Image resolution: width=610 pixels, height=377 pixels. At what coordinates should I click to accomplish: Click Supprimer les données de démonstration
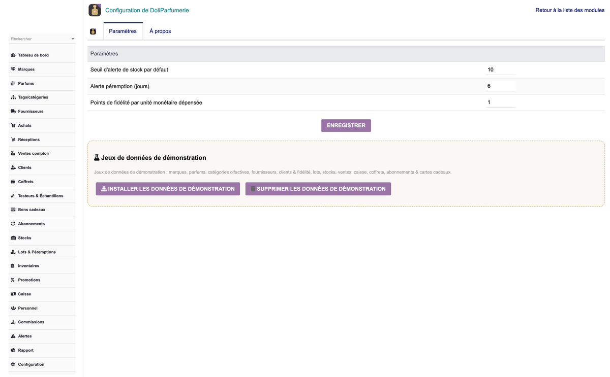pyautogui.click(x=318, y=189)
